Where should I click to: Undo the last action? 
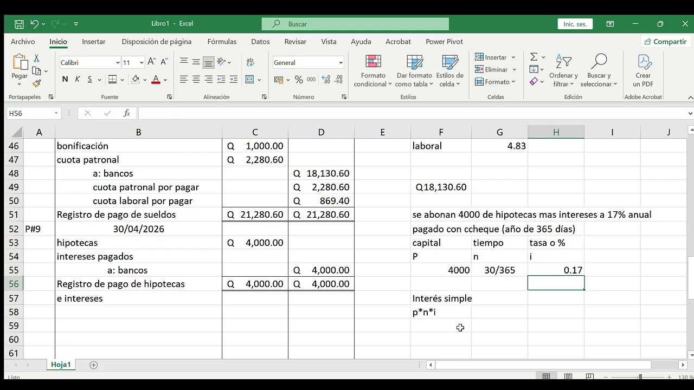[x=34, y=24]
